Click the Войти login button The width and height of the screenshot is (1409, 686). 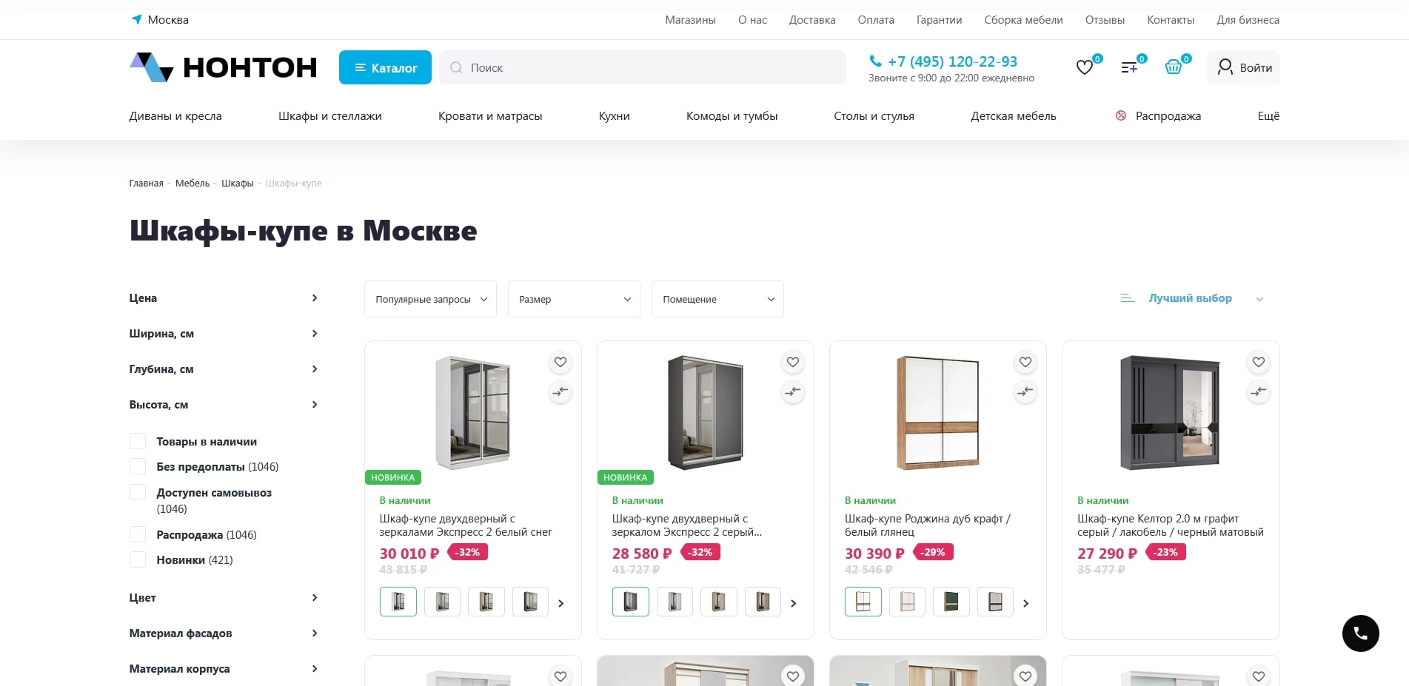click(1244, 67)
